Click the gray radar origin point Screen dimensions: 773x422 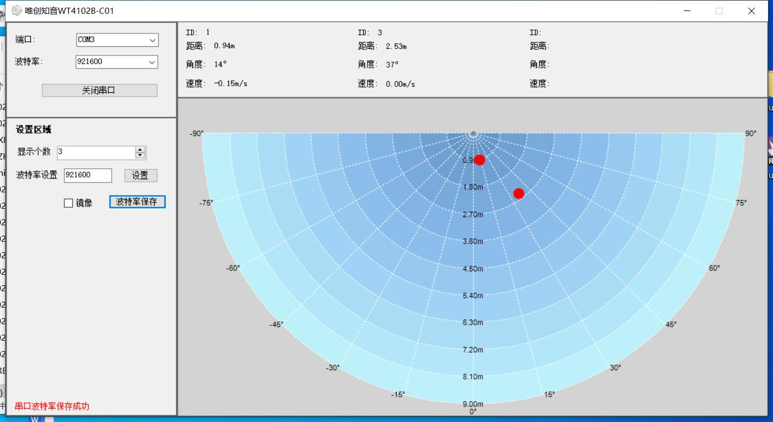click(x=473, y=134)
